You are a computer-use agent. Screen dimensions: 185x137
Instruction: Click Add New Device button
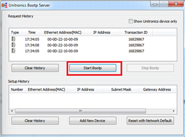(93, 121)
